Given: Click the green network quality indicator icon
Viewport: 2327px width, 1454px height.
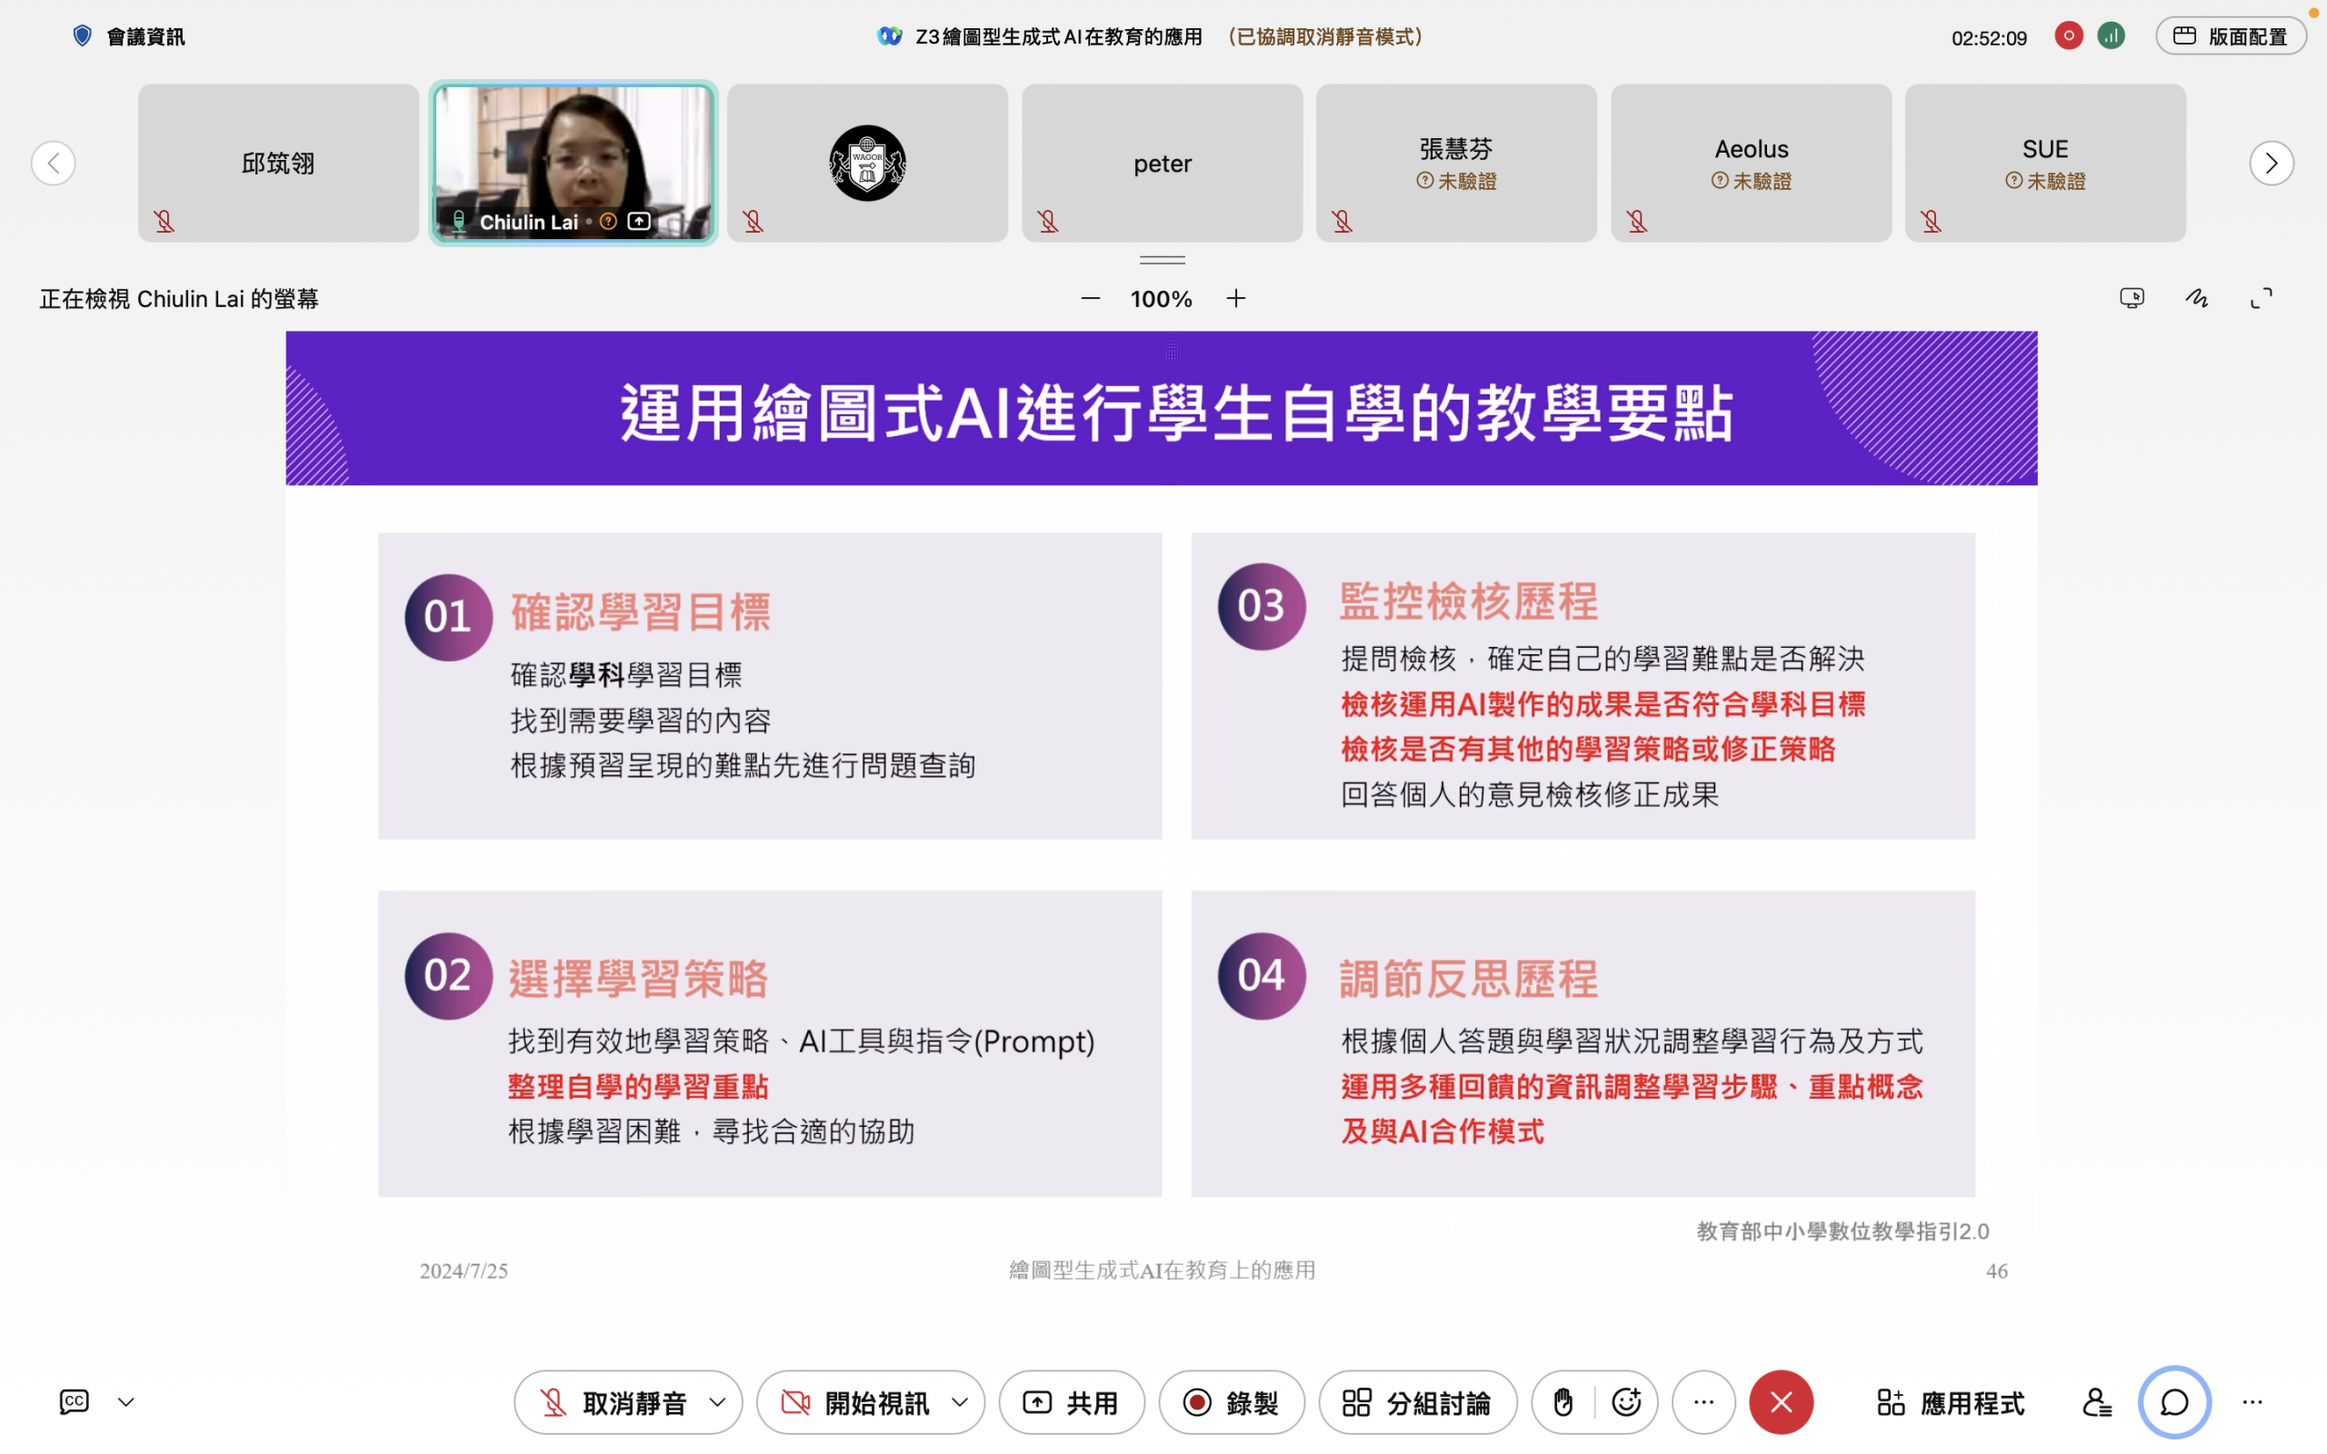Looking at the screenshot, I should 2111,36.
